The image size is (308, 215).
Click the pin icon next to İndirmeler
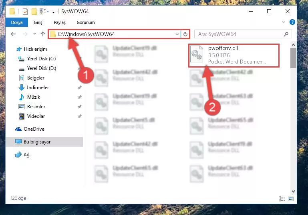(x=79, y=88)
